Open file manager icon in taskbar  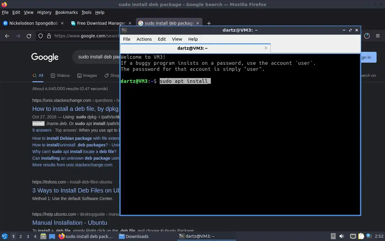coord(43,236)
